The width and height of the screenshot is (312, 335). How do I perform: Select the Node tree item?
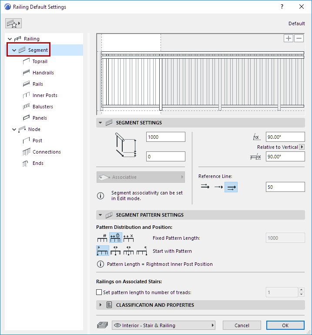[34, 129]
